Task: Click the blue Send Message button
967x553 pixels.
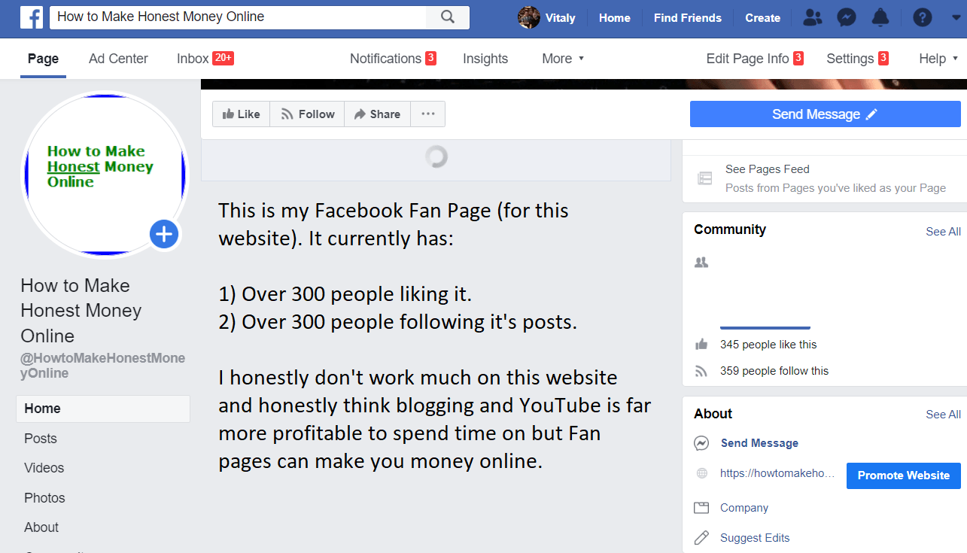Action: point(825,114)
